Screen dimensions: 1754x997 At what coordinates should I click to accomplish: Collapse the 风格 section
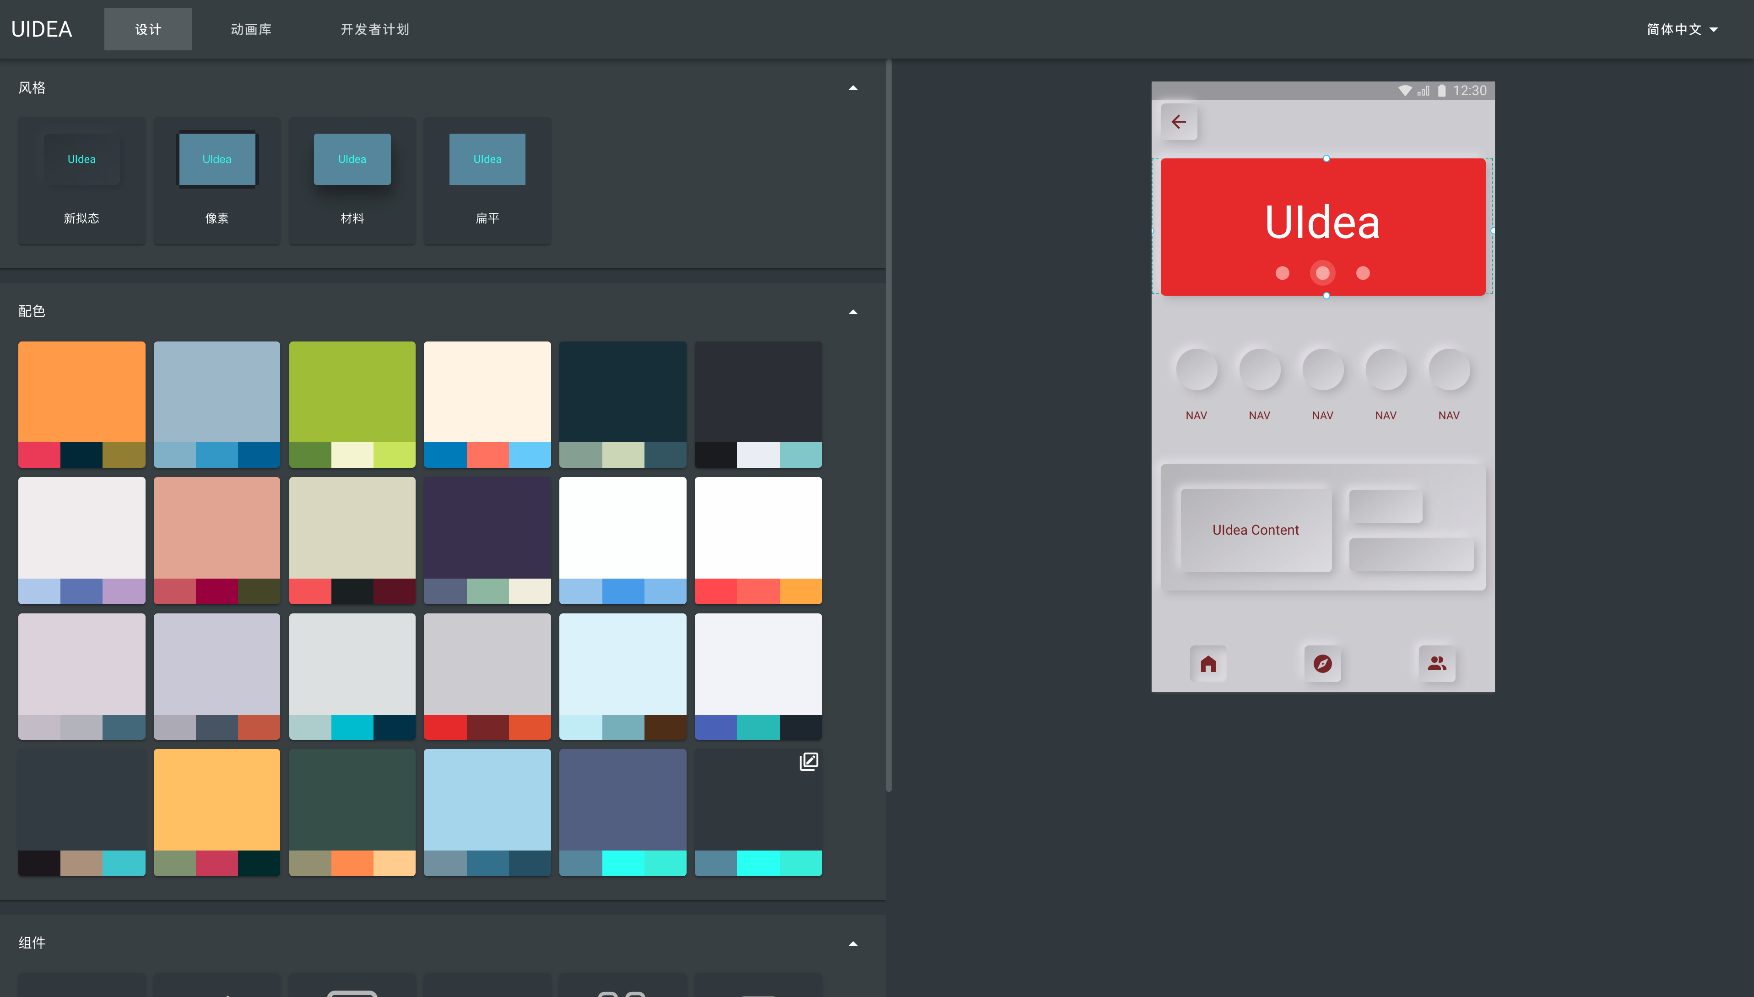pos(852,87)
